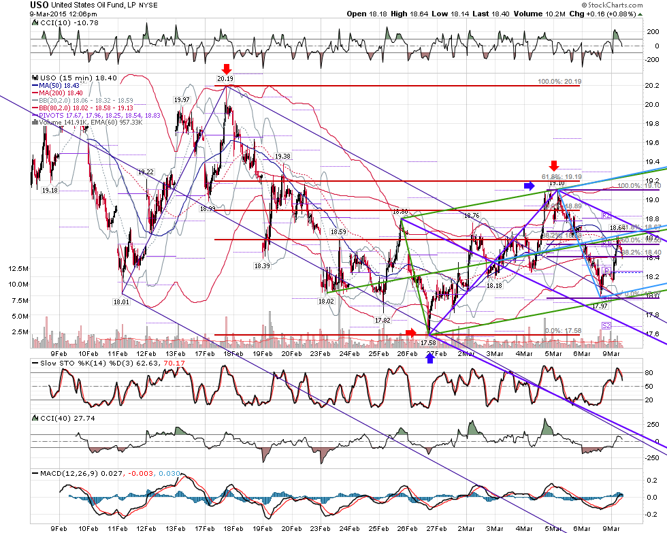Click the MACD(12,26,9) indicator label
Image resolution: width=667 pixels, height=533 pixels.
[x=69, y=474]
